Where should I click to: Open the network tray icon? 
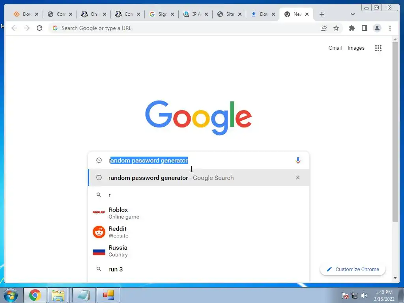pyautogui.click(x=355, y=296)
